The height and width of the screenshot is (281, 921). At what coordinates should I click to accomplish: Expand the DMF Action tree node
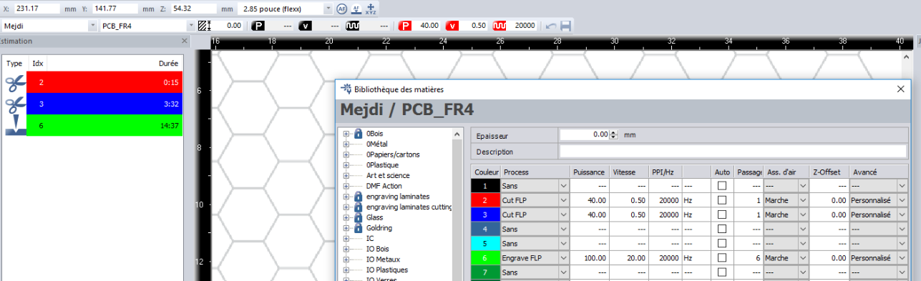pos(346,186)
